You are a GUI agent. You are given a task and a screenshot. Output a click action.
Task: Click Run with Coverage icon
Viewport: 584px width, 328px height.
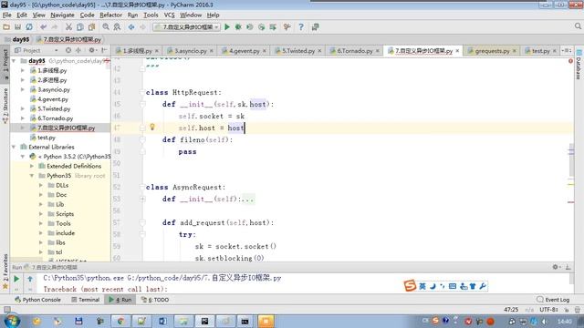click(x=250, y=27)
